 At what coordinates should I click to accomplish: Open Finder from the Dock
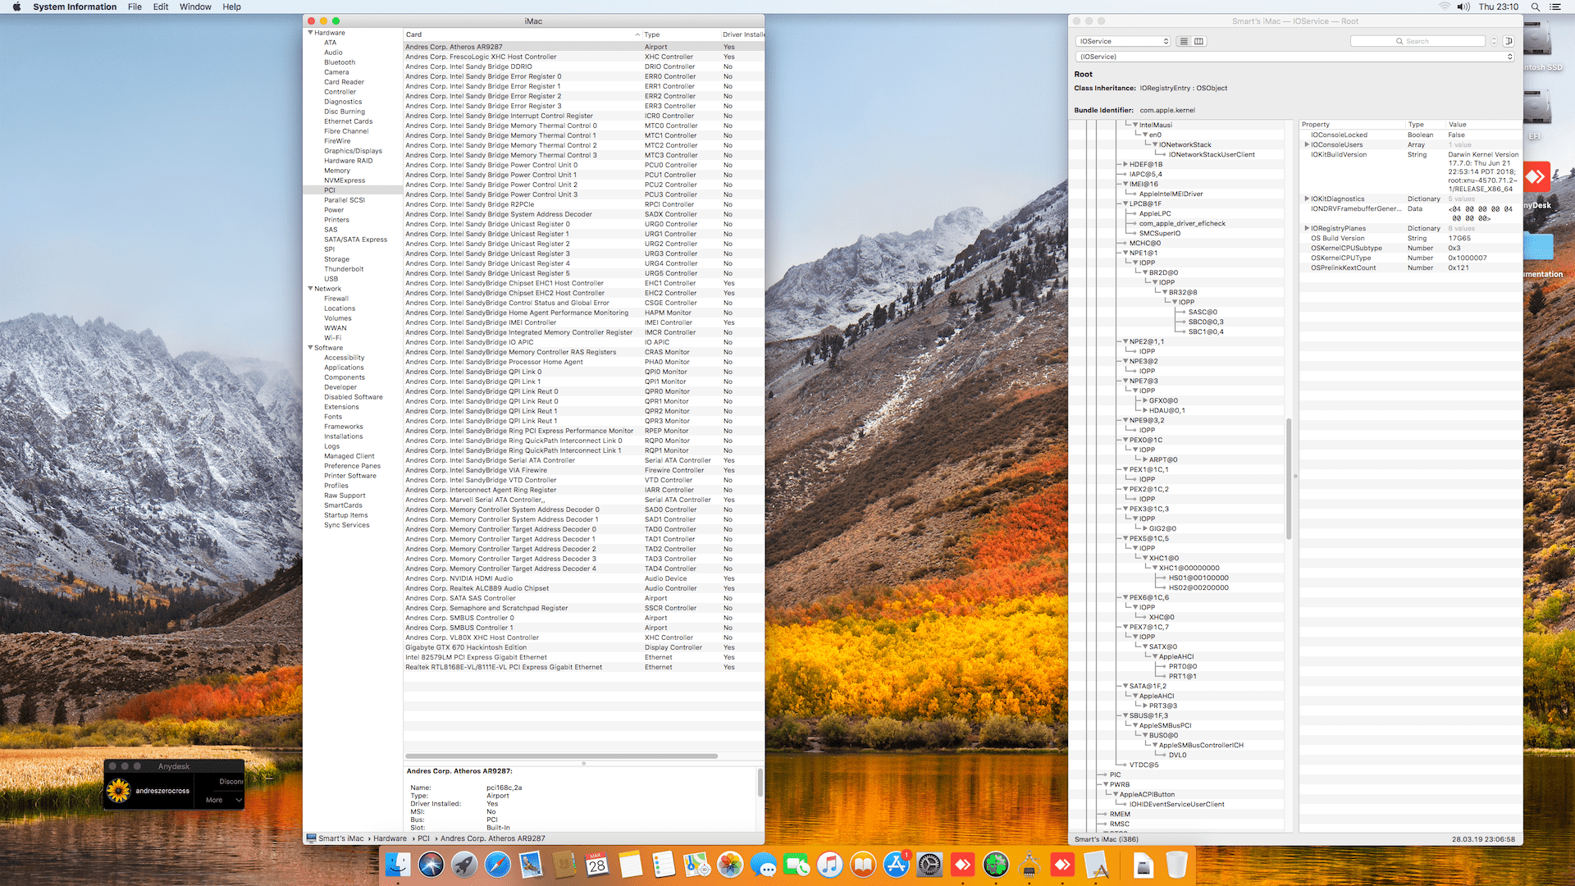(398, 865)
